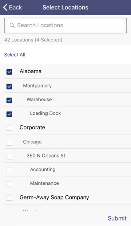Select the Loading Dock tree entry
The height and width of the screenshot is (226, 131).
(x=67, y=113)
